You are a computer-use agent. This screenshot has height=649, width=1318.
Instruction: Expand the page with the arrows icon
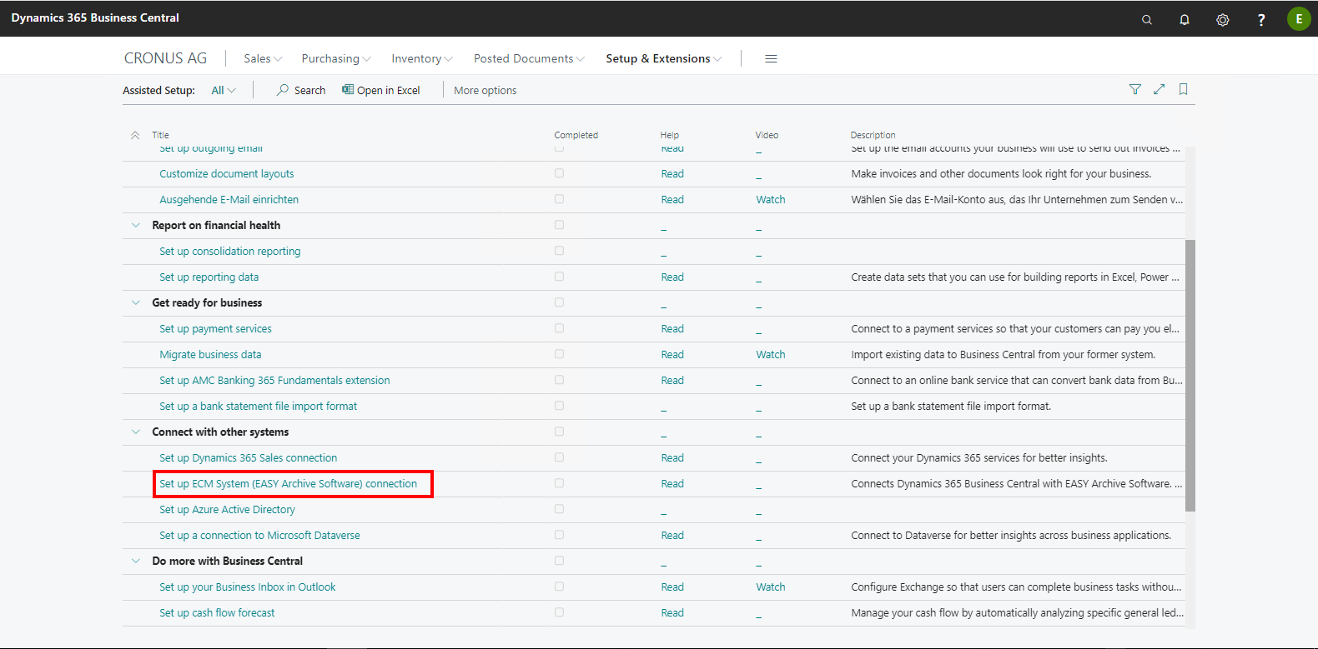point(1160,89)
